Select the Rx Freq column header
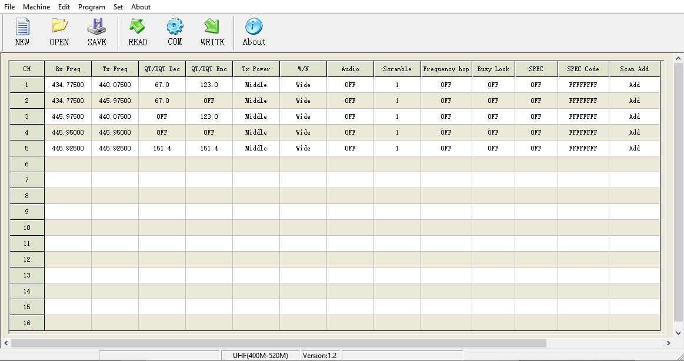 (x=68, y=69)
